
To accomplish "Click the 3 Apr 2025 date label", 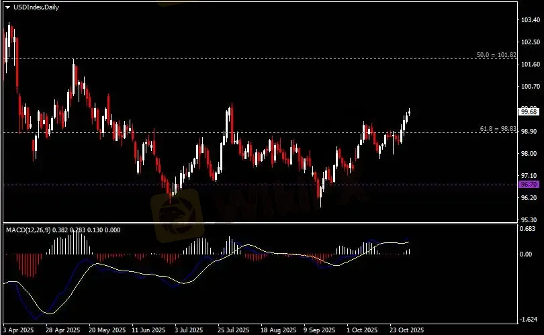I will pyautogui.click(x=18, y=330).
